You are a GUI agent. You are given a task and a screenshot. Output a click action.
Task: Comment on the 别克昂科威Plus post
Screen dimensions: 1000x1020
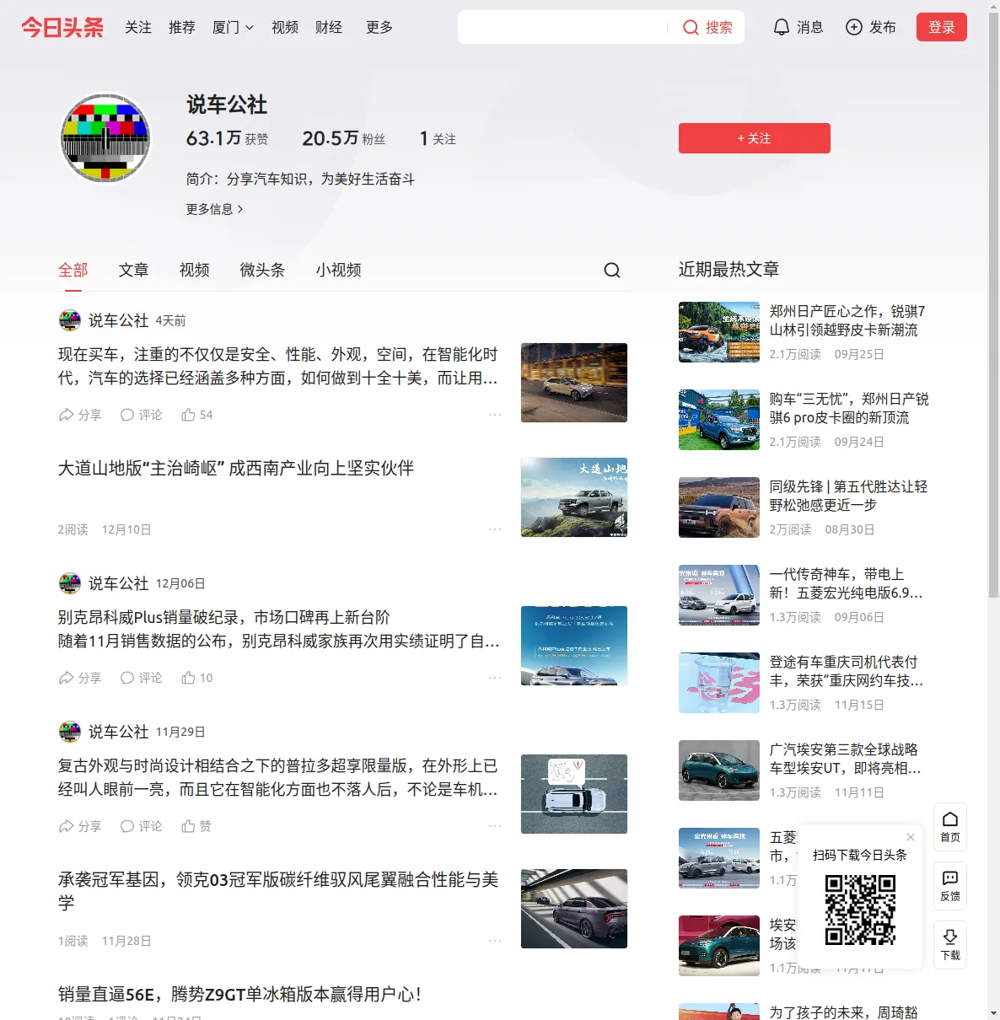(x=141, y=678)
